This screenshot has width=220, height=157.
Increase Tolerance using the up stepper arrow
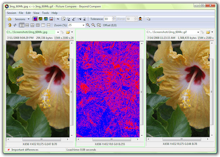pyautogui.click(x=114, y=18)
